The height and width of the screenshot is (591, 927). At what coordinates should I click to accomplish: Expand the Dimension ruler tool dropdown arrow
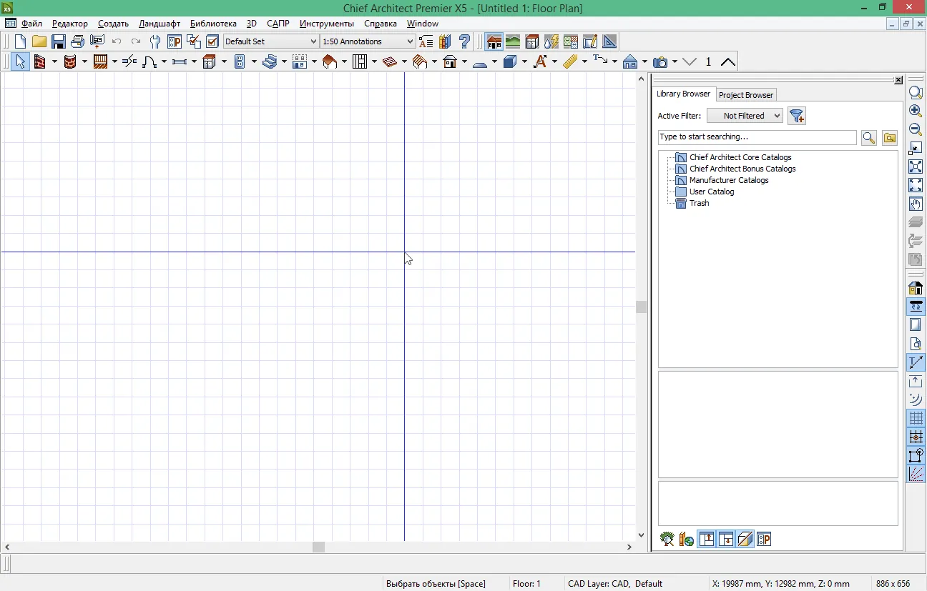[584, 62]
